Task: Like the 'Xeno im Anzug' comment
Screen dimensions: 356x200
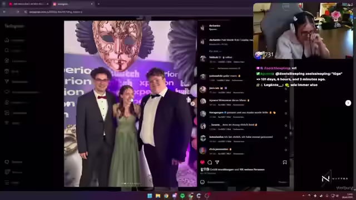Action: 286,126
